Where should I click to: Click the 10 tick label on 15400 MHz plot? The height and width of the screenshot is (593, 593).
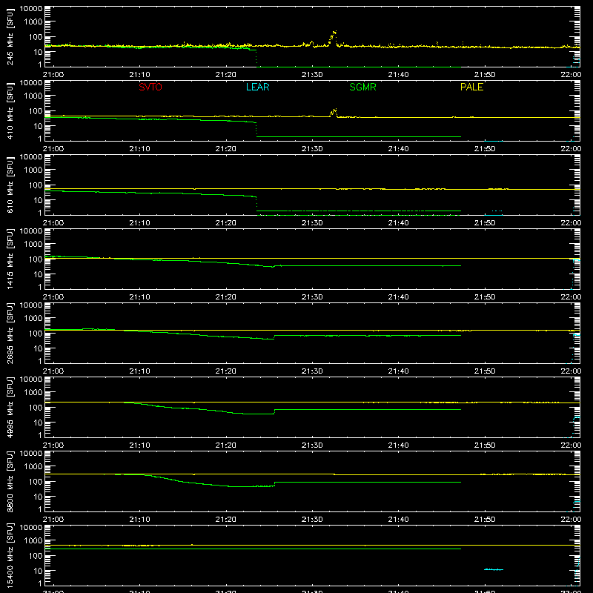(x=39, y=571)
